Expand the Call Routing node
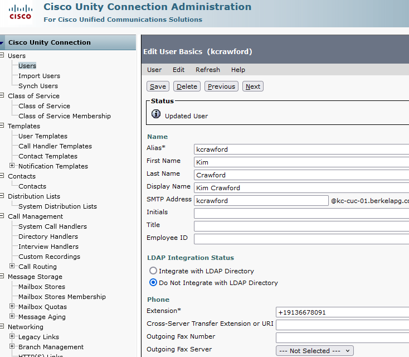 tap(12, 266)
